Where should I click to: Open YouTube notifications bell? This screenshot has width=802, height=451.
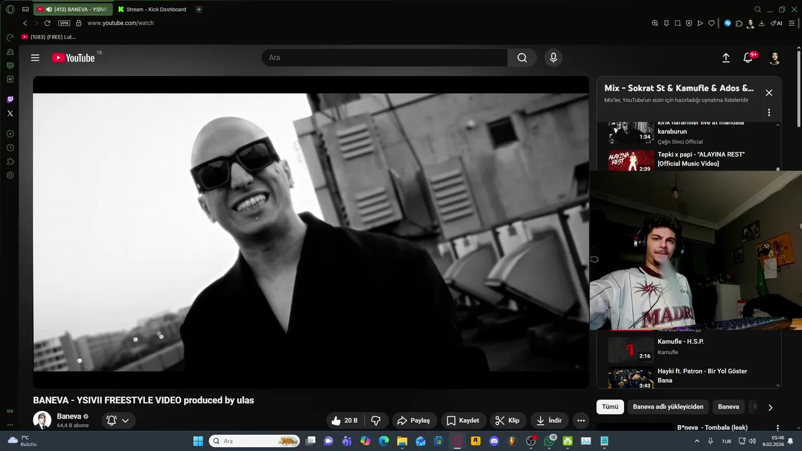pyautogui.click(x=747, y=58)
